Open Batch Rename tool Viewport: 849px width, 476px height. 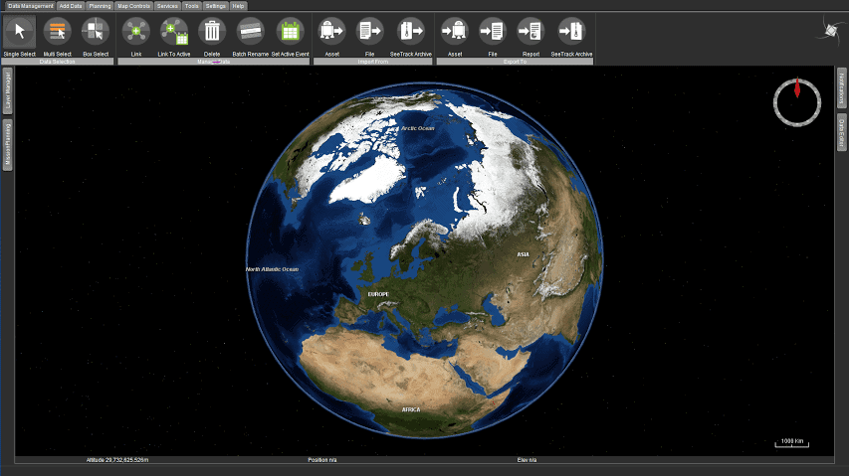coord(250,32)
